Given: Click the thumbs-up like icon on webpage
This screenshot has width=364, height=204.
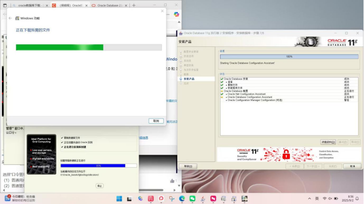Looking at the screenshot, I should [x=172, y=181].
